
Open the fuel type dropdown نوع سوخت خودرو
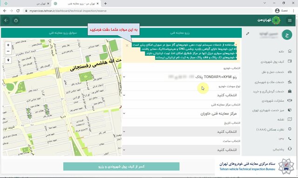point(181,95)
